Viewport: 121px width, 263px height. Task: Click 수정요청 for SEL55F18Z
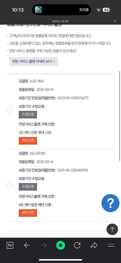tap(28, 187)
